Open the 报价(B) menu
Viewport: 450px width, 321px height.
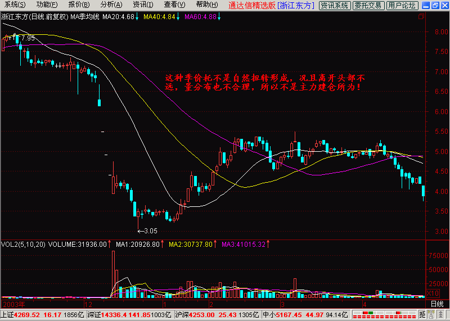(79, 5)
